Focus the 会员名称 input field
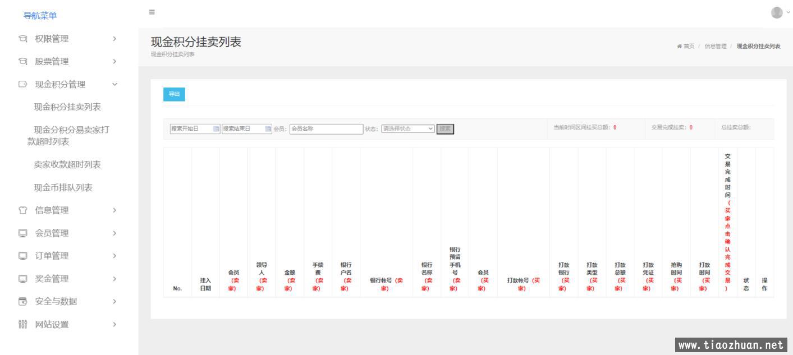This screenshot has height=355, width=793. click(326, 129)
